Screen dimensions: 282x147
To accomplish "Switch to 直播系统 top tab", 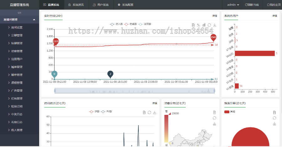I will pos(52,5).
